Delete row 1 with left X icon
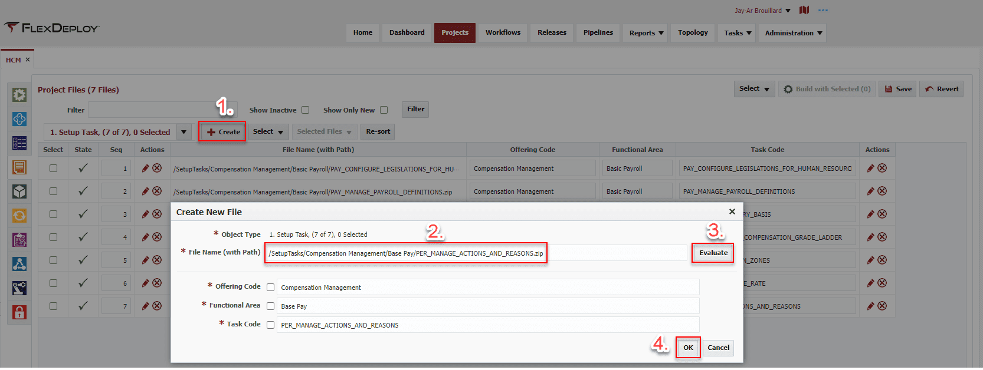Screen dimensions: 983x370 [157, 169]
